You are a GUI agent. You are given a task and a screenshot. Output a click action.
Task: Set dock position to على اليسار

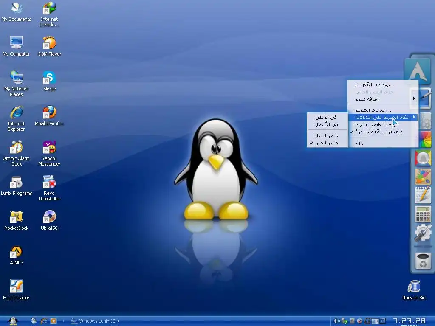[327, 136]
